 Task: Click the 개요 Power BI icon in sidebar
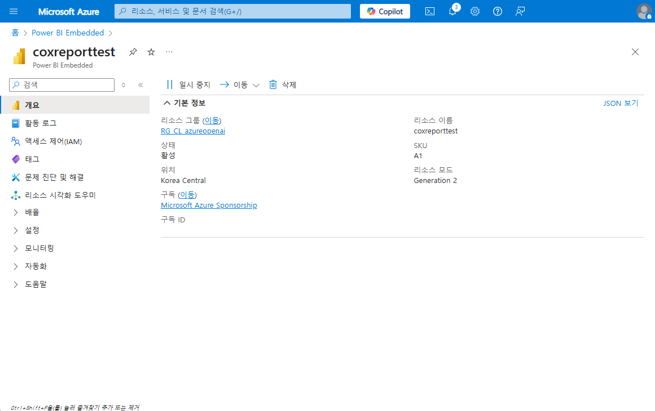15,105
